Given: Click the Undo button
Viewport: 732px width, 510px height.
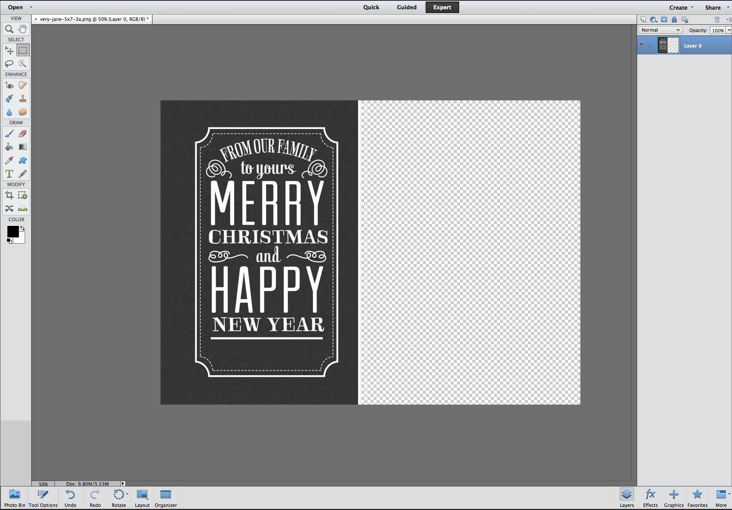Looking at the screenshot, I should pos(70,498).
